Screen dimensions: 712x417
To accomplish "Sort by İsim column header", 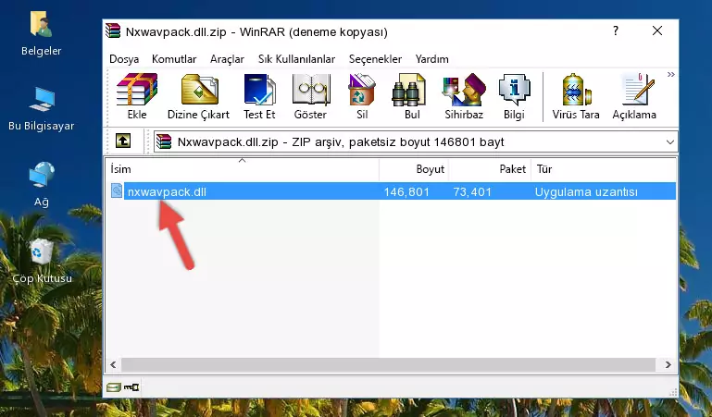I will click(243, 169).
